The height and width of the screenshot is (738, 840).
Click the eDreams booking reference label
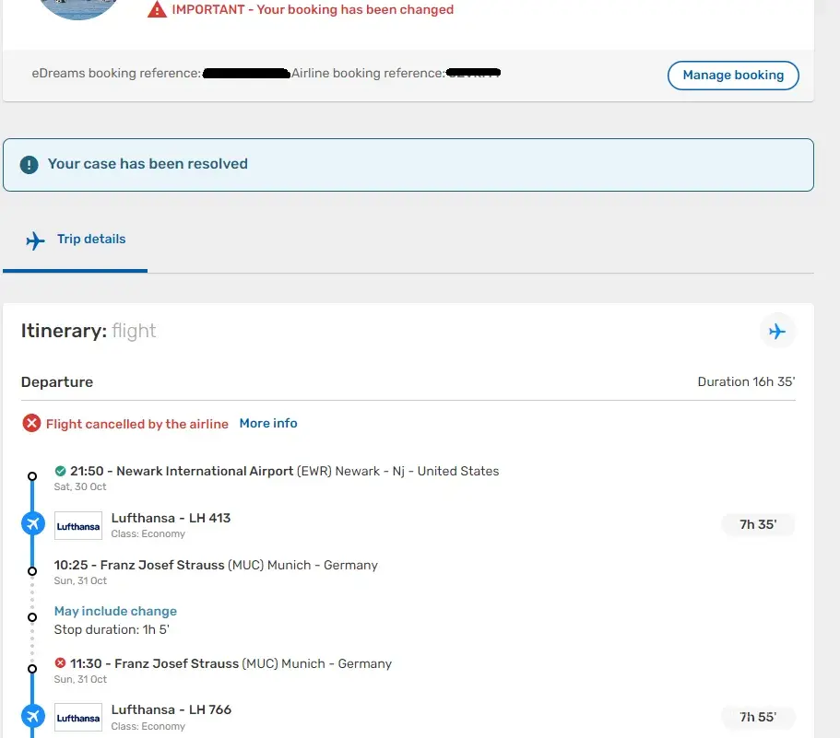tap(116, 74)
